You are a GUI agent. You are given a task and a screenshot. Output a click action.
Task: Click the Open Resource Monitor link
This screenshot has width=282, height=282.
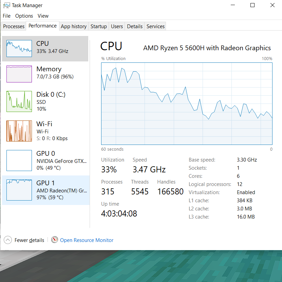pyautogui.click(x=87, y=240)
